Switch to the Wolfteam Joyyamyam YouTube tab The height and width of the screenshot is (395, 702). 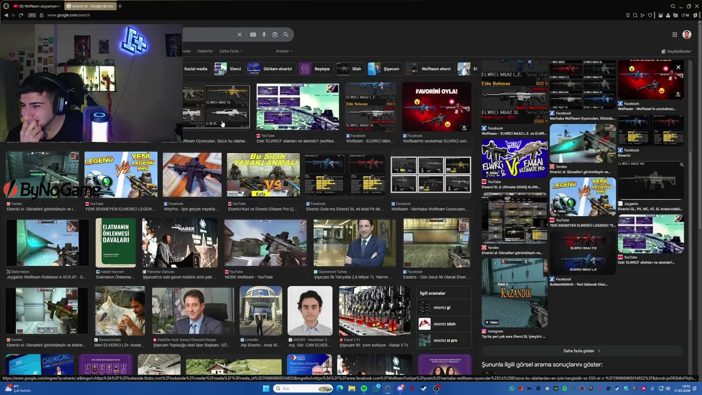pyautogui.click(x=36, y=6)
